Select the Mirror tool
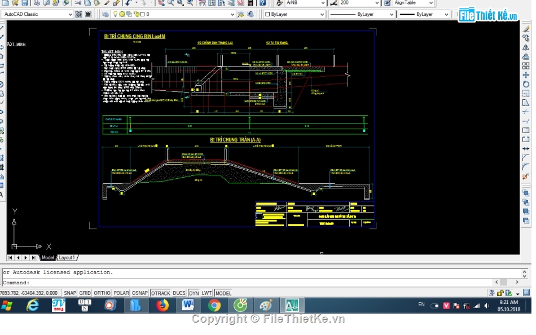Screen dimensions: 536x335 tap(526, 48)
